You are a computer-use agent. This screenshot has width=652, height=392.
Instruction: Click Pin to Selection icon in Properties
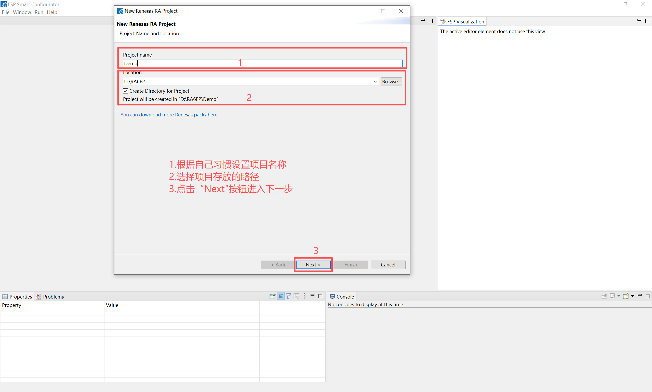272,296
